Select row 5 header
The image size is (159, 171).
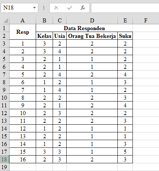4,59
